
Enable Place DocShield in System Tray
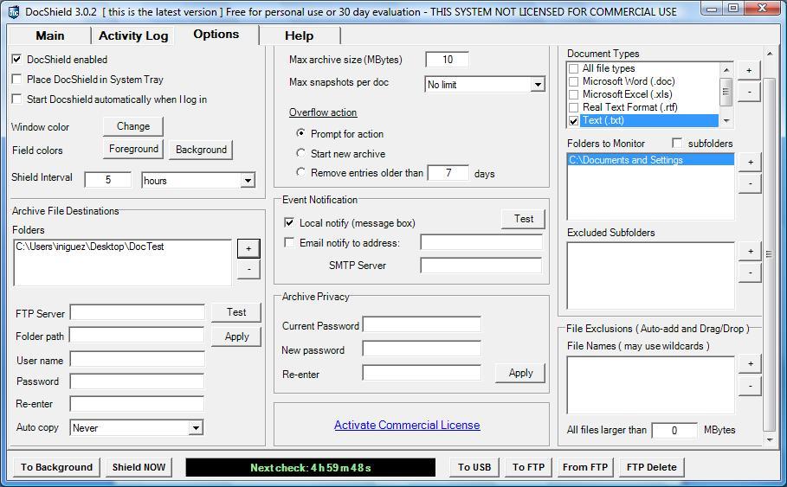[16, 80]
